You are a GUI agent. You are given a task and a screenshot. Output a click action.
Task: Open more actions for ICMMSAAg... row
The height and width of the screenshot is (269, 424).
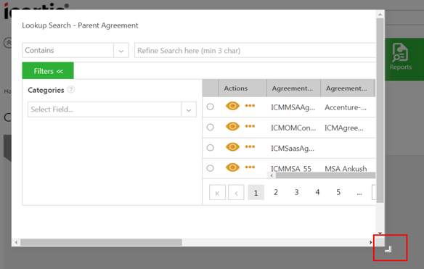coord(250,106)
